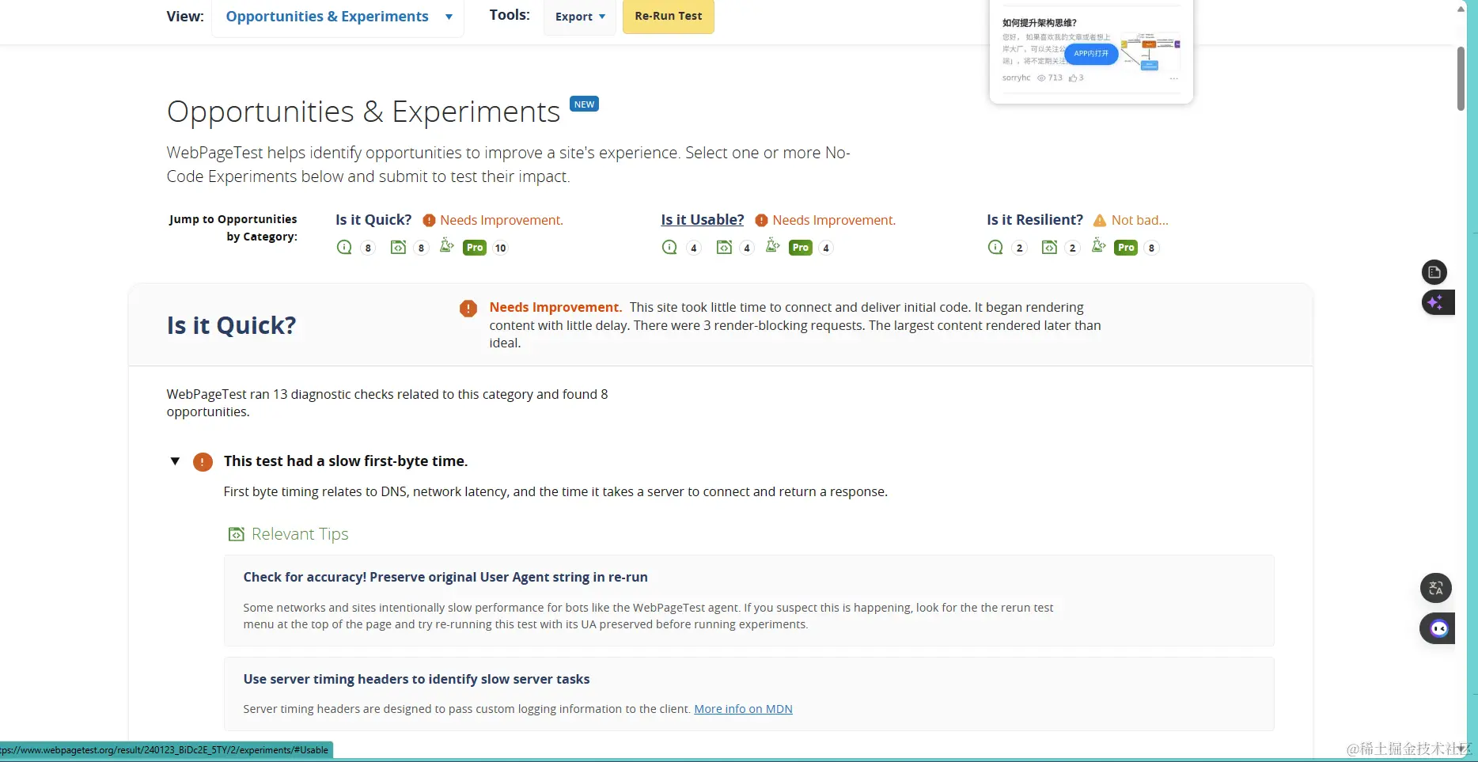
Task: Click the thumbs-up like icon in the article card
Action: point(1073,78)
